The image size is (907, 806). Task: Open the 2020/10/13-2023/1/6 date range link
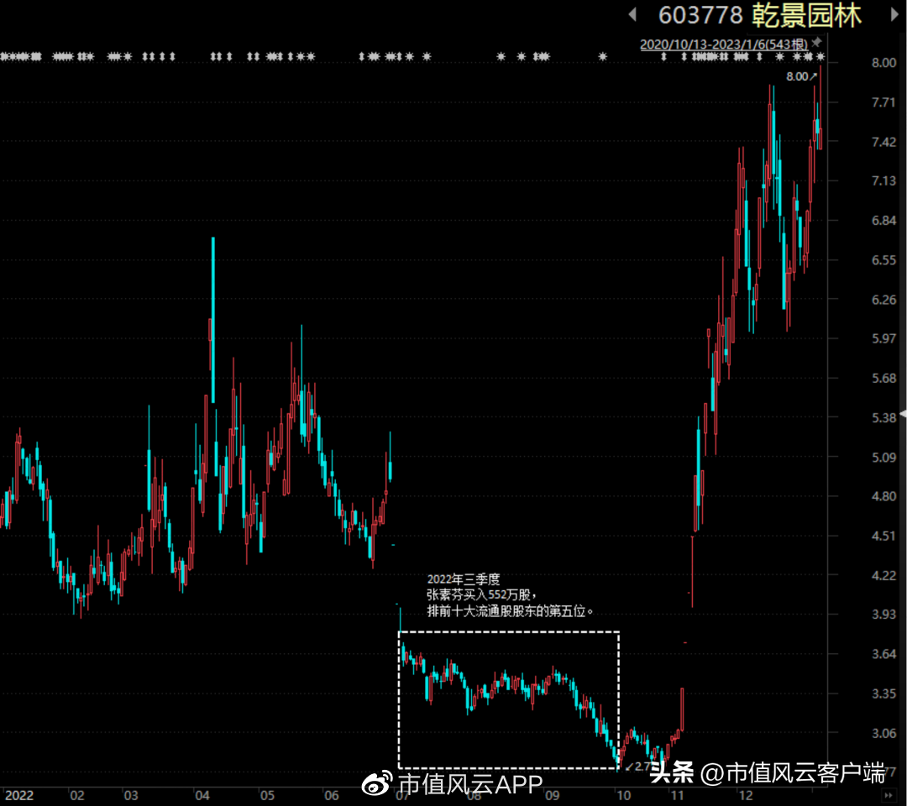click(724, 44)
